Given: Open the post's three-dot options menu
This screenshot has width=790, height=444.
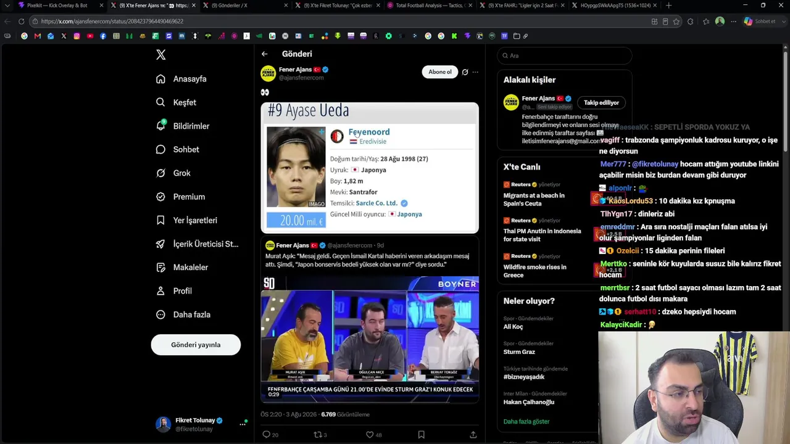Looking at the screenshot, I should point(475,72).
